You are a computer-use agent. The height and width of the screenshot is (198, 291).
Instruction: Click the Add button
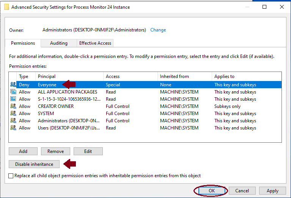23,151
